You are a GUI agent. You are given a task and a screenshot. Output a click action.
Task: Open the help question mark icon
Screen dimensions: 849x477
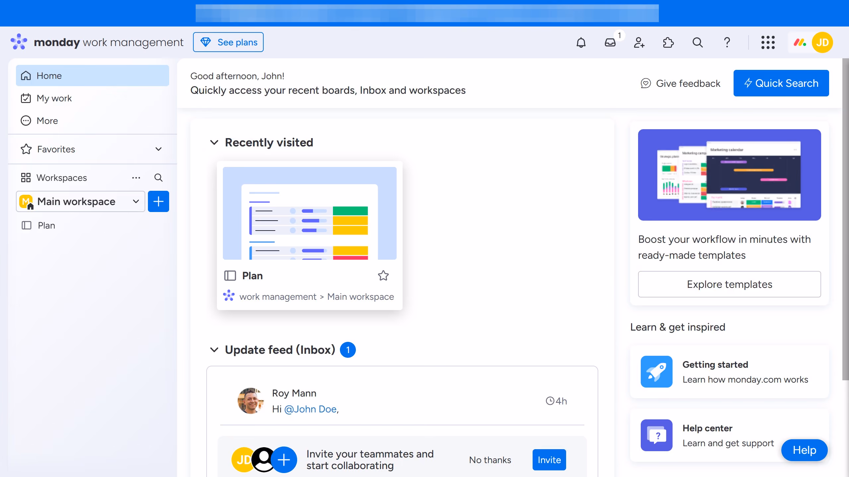coord(727,42)
